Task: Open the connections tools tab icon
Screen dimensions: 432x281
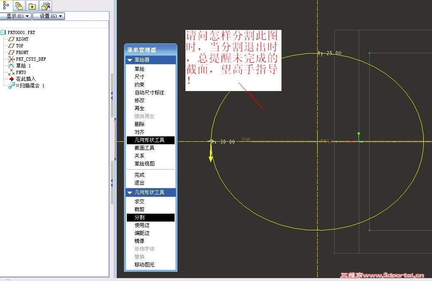Action: pyautogui.click(x=46, y=6)
